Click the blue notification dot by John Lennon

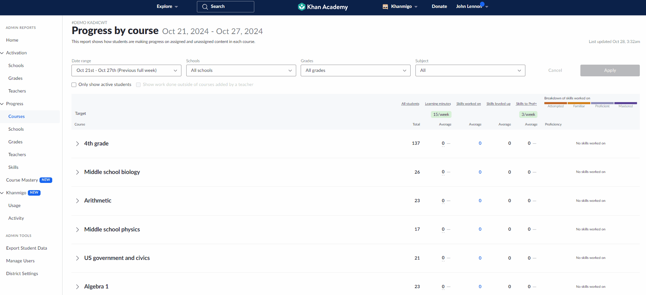482,4
